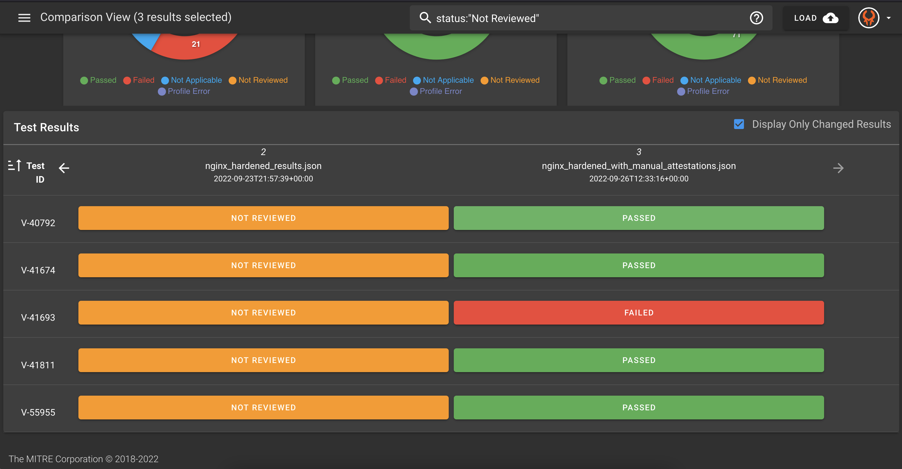Image resolution: width=902 pixels, height=469 pixels.
Task: Click the Heimdall user avatar icon
Action: point(869,18)
